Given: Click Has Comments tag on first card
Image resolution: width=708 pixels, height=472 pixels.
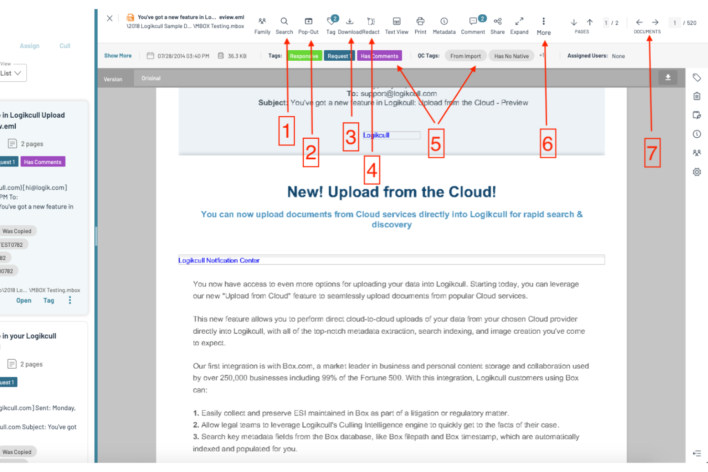Looking at the screenshot, I should (43, 162).
